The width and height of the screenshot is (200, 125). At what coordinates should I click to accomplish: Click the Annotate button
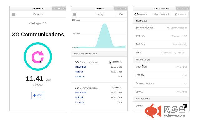(x=180, y=14)
